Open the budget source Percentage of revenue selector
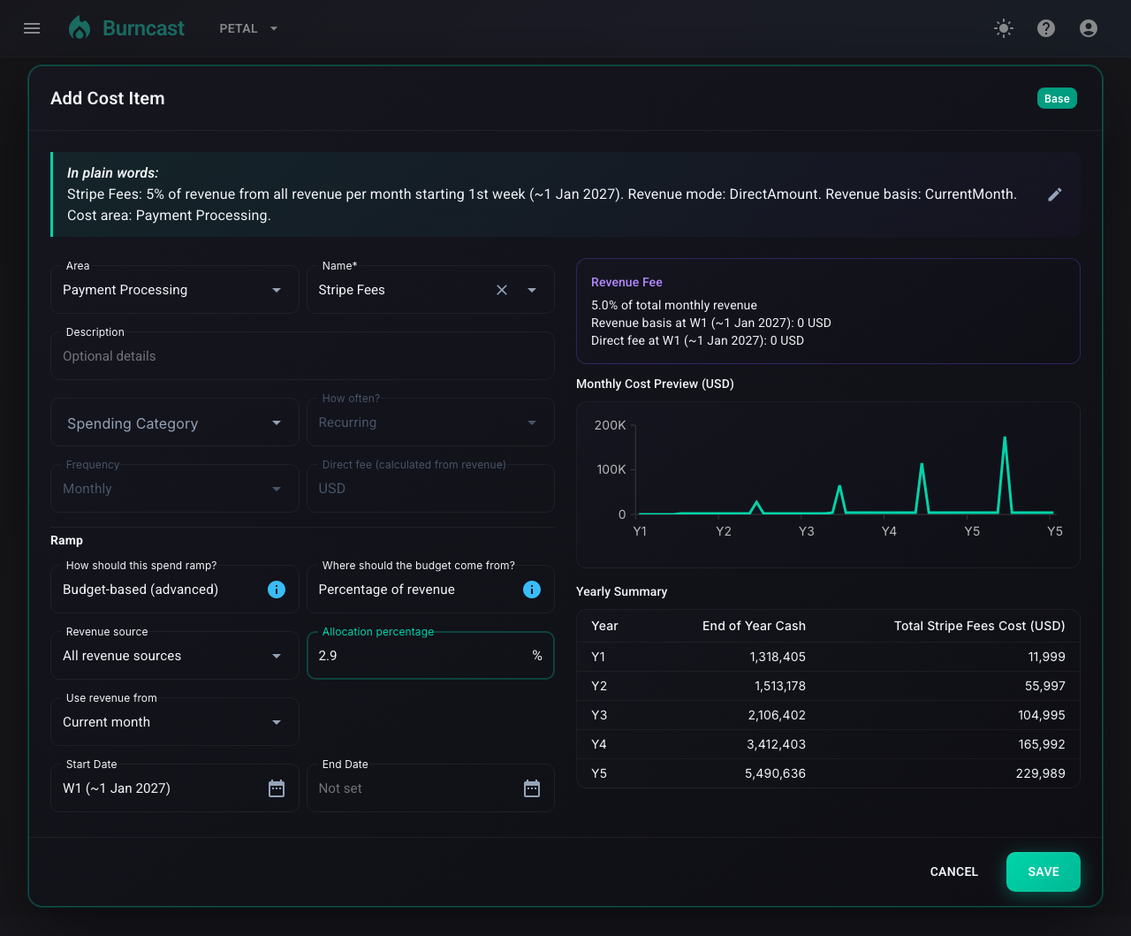Viewport: 1131px width, 936px height. tap(430, 590)
